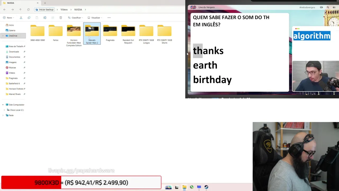Click the word algorithm in the video
The height and width of the screenshot is (191, 339).
pos(312,36)
